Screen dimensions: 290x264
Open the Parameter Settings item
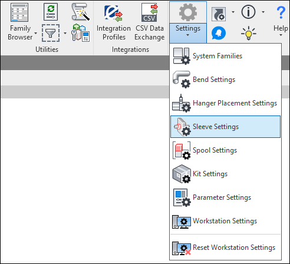(225, 197)
